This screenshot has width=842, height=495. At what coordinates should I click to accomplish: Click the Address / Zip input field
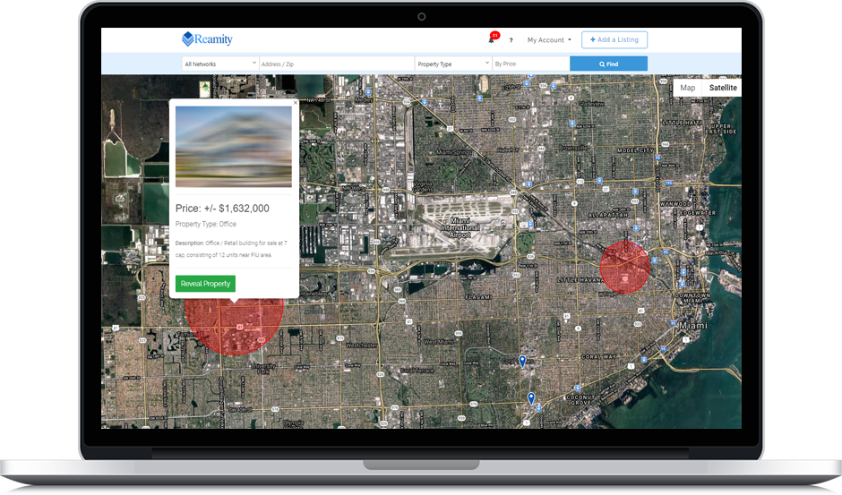point(336,64)
